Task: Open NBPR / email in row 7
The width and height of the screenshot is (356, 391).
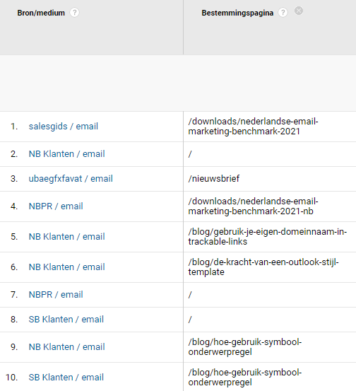Action: tap(56, 295)
